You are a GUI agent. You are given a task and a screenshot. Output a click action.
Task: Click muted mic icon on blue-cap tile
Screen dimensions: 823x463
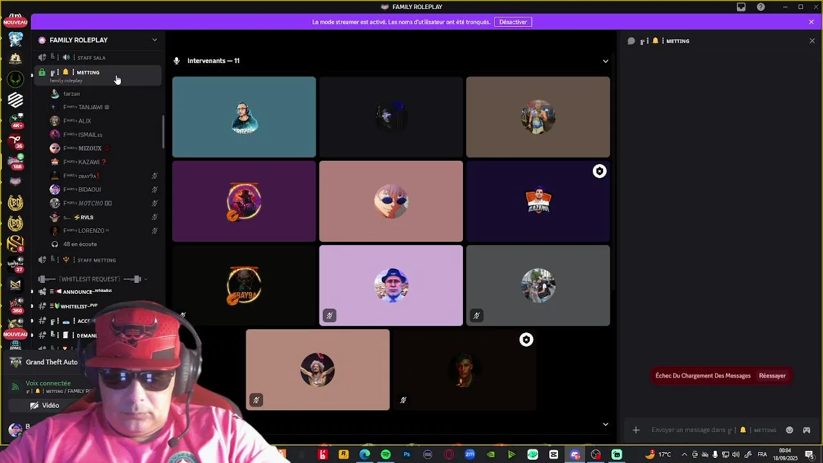point(329,316)
